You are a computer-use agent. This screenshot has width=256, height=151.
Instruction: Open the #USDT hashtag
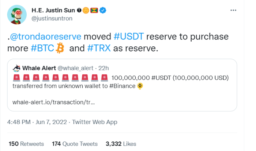click(x=129, y=37)
